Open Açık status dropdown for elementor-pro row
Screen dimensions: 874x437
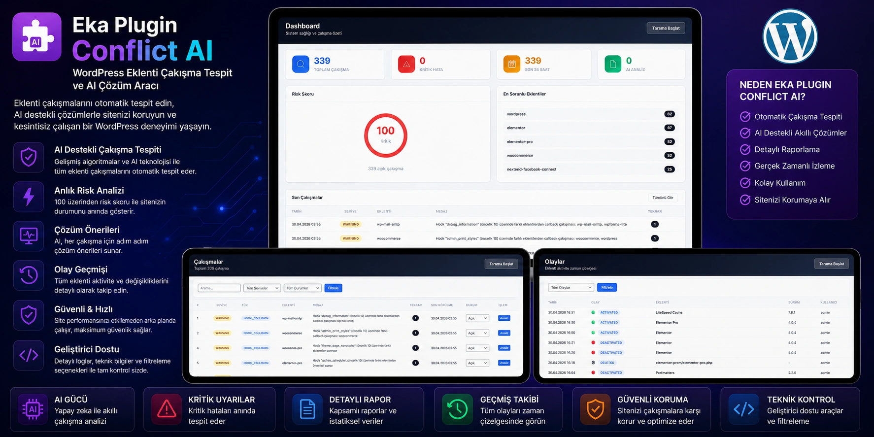[x=477, y=363]
